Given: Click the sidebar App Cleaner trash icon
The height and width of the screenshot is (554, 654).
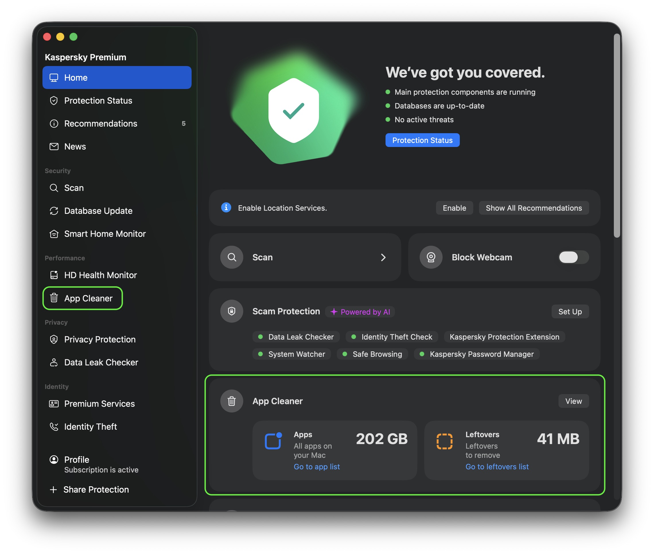Looking at the screenshot, I should click(x=54, y=298).
